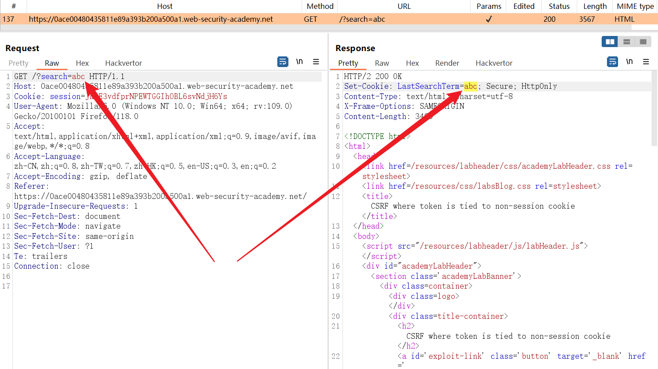Screen dimensions: 658x369
Task: Open Response panel hamburger options menu
Action: coord(646,62)
